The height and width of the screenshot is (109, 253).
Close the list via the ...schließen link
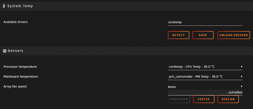[x=234, y=92]
